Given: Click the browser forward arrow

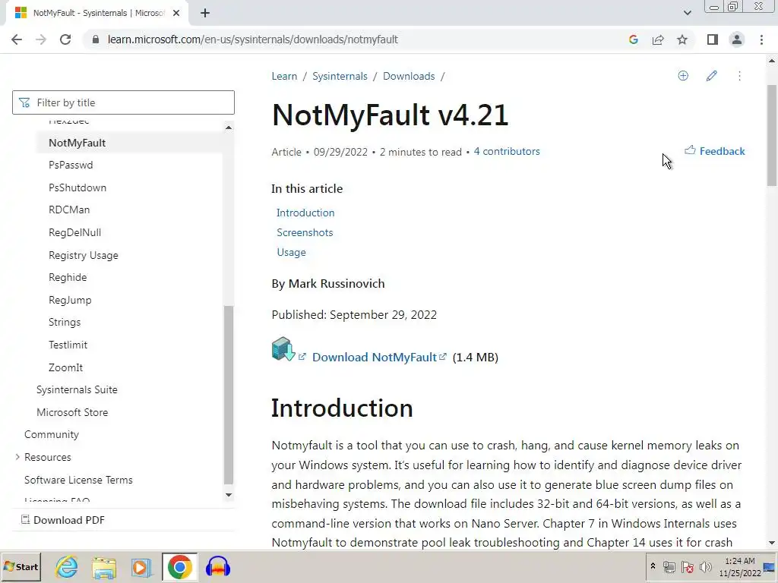Looking at the screenshot, I should click(x=41, y=39).
